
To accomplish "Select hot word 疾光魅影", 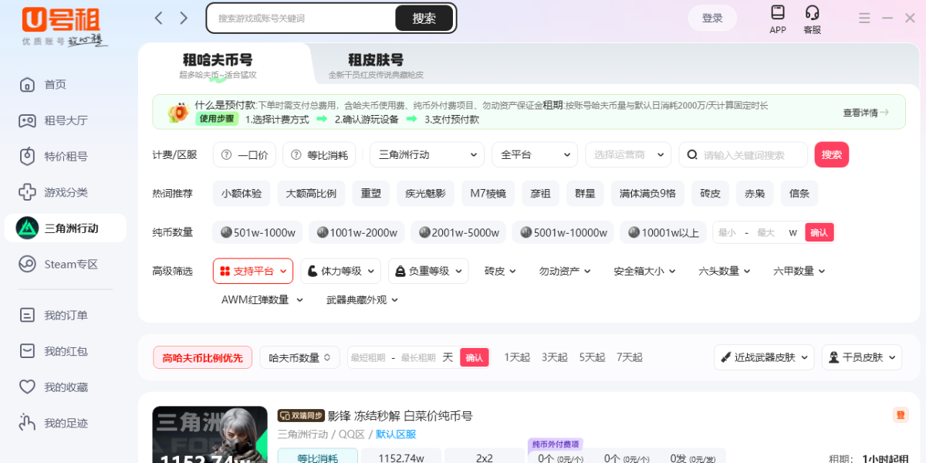I will [x=426, y=194].
